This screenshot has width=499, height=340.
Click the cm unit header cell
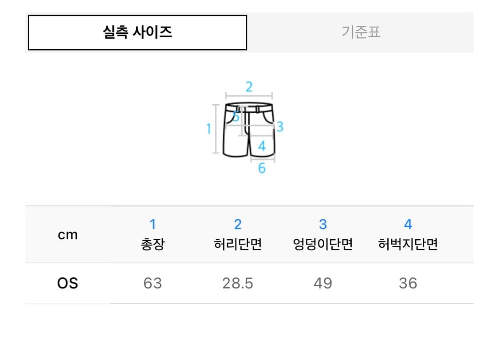pyautogui.click(x=68, y=234)
